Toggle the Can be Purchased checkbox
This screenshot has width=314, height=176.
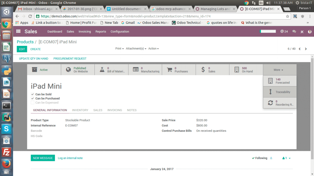click(x=33, y=98)
